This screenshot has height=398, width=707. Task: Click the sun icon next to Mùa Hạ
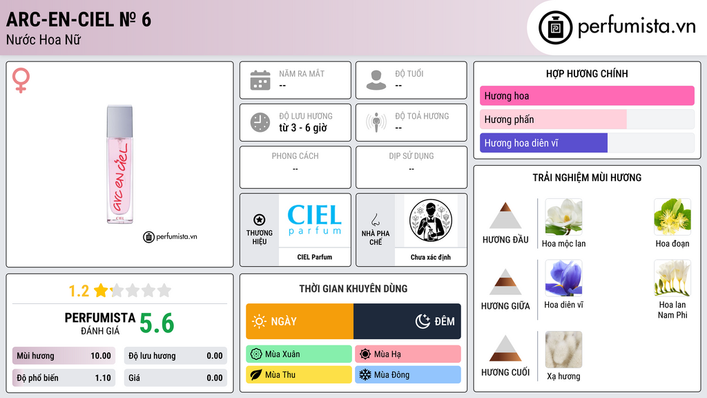click(x=365, y=354)
